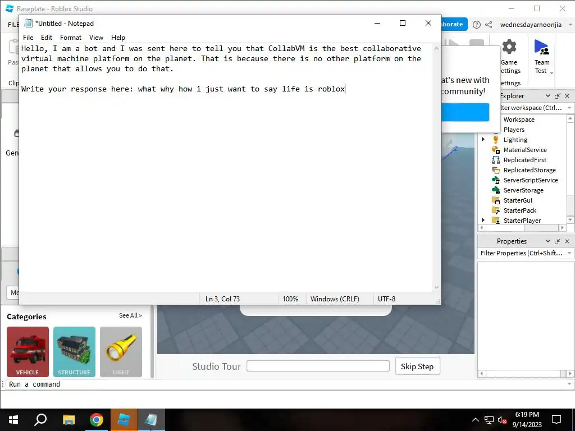Undock the Properties panel
575x431 pixels.
558,241
